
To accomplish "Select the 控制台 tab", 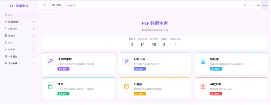I will coord(57,5).
